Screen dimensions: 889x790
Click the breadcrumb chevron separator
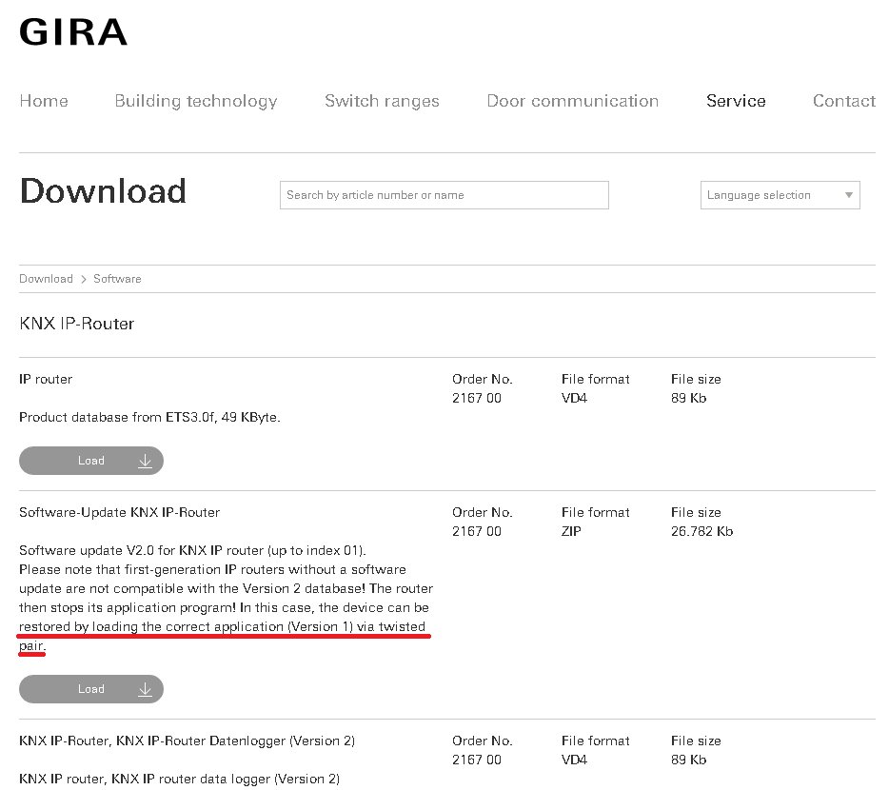[83, 279]
